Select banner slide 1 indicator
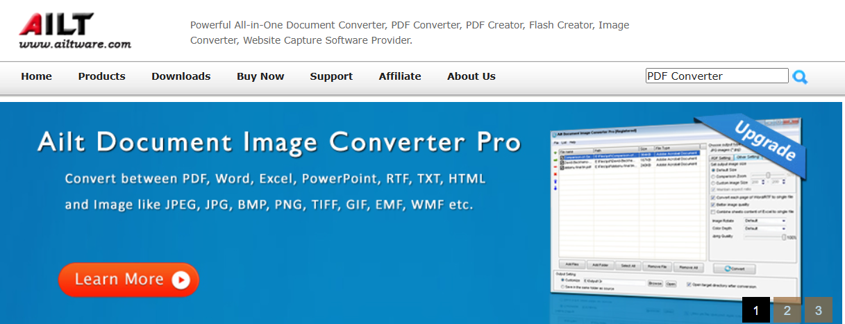The width and height of the screenshot is (845, 324). 755,310
